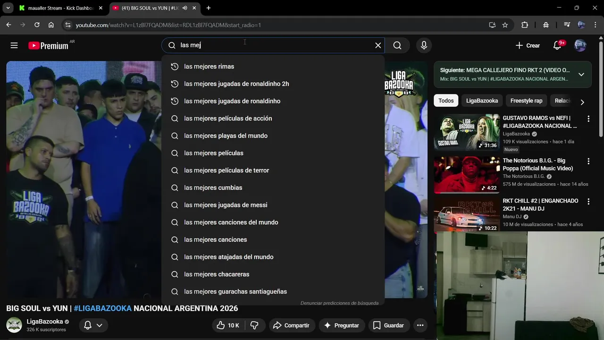
Task: Open the YouTube hamburger guide menu
Action: (14, 45)
